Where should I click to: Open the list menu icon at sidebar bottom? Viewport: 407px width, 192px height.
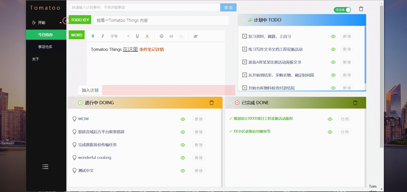click(x=45, y=167)
